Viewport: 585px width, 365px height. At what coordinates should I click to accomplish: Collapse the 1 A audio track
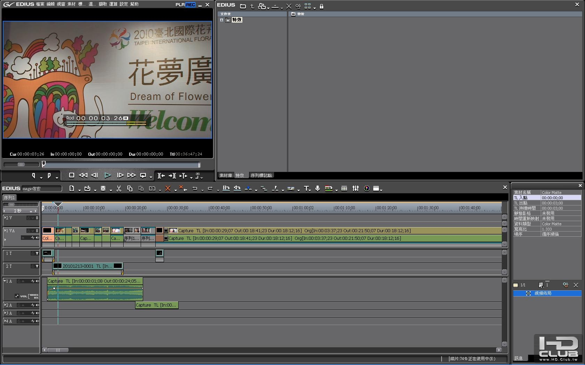click(5, 281)
